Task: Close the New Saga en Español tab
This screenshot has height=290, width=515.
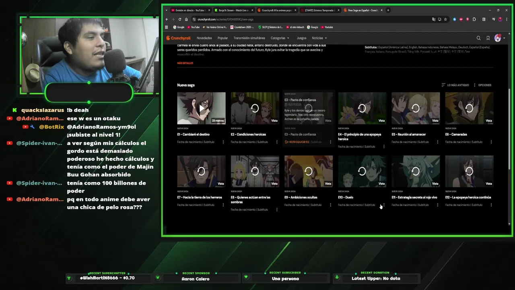Action: 383,10
